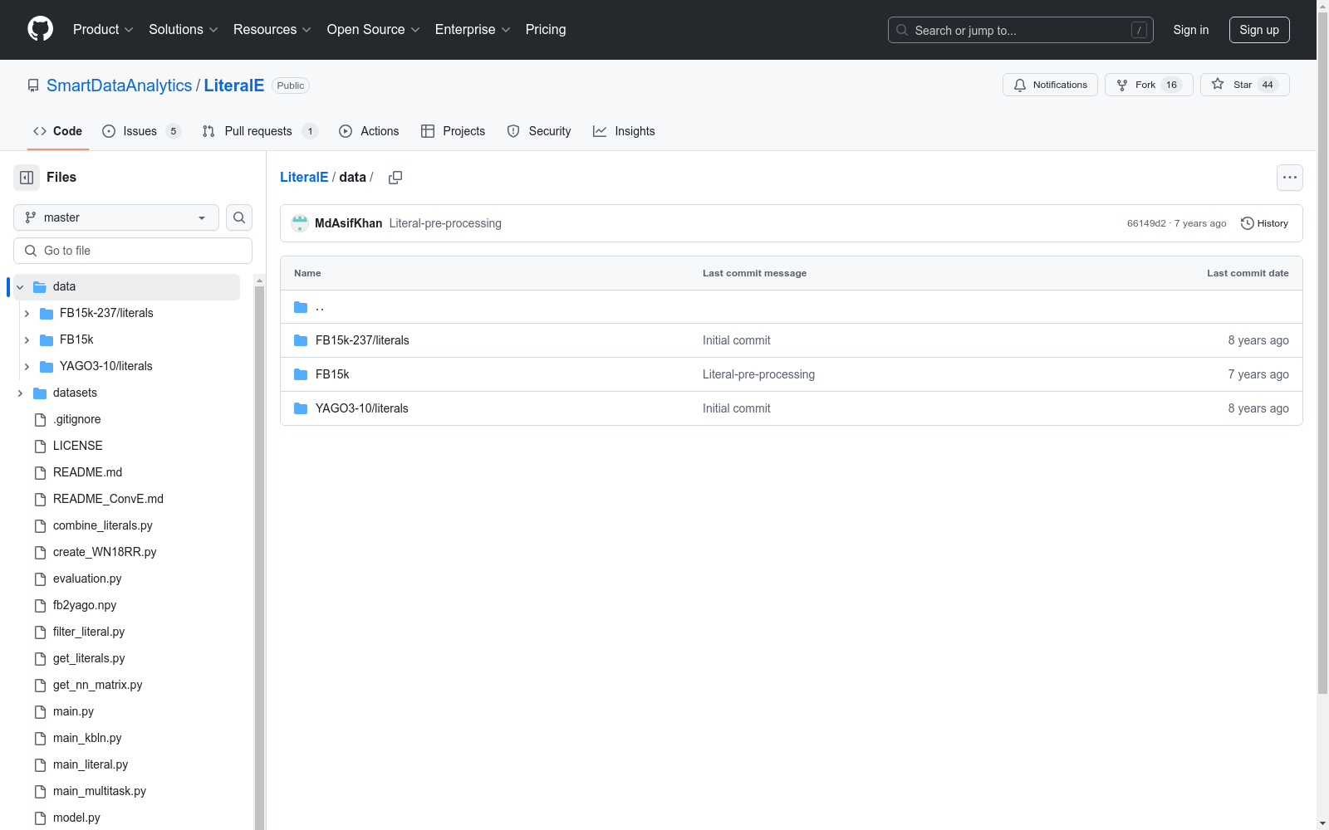
Task: Click the datasets folder icon in tree
Action: click(40, 393)
